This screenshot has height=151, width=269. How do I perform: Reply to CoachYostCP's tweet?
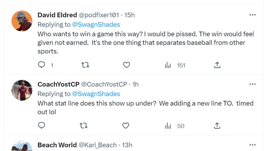[41, 126]
